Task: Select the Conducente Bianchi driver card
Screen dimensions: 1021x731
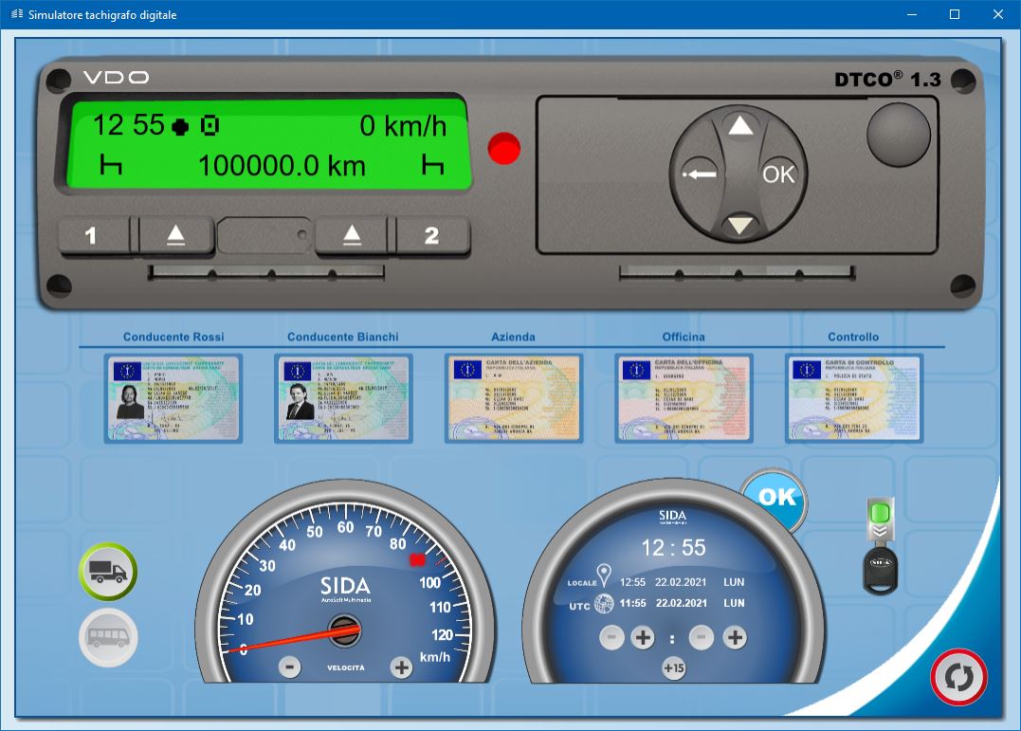Action: (343, 397)
